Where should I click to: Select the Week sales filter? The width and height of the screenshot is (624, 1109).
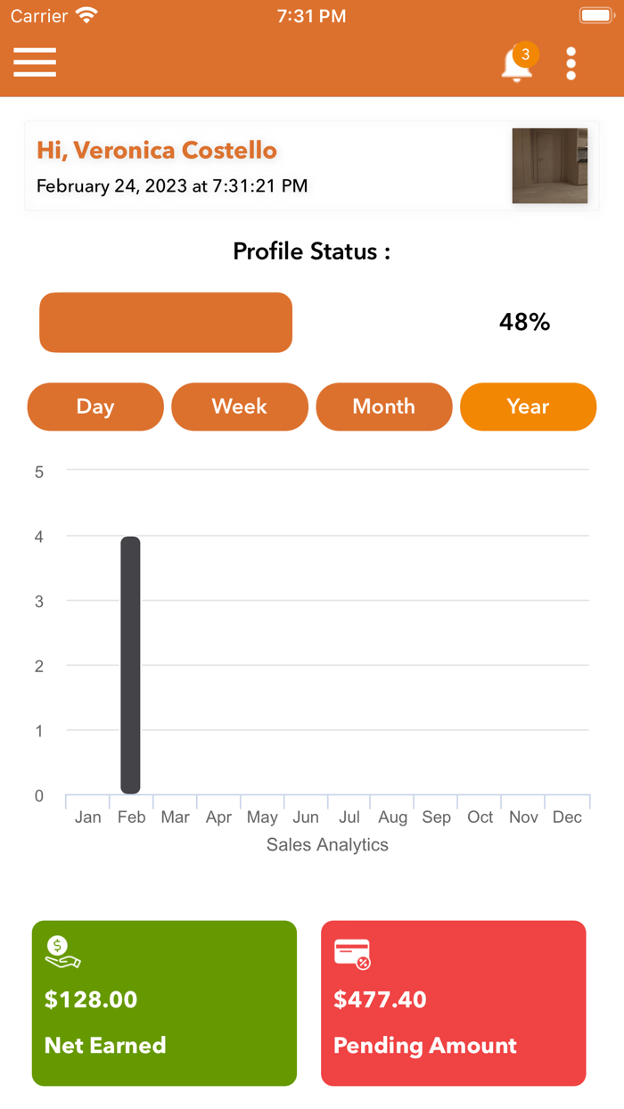(239, 407)
